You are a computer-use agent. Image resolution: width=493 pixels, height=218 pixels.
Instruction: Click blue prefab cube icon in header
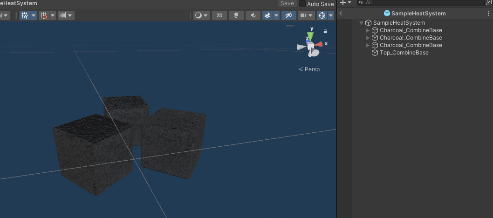click(387, 14)
